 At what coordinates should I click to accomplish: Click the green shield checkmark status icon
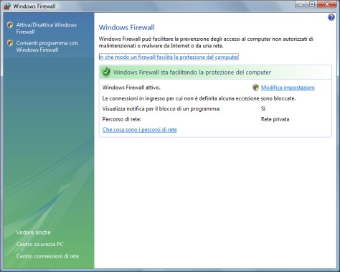click(106, 72)
